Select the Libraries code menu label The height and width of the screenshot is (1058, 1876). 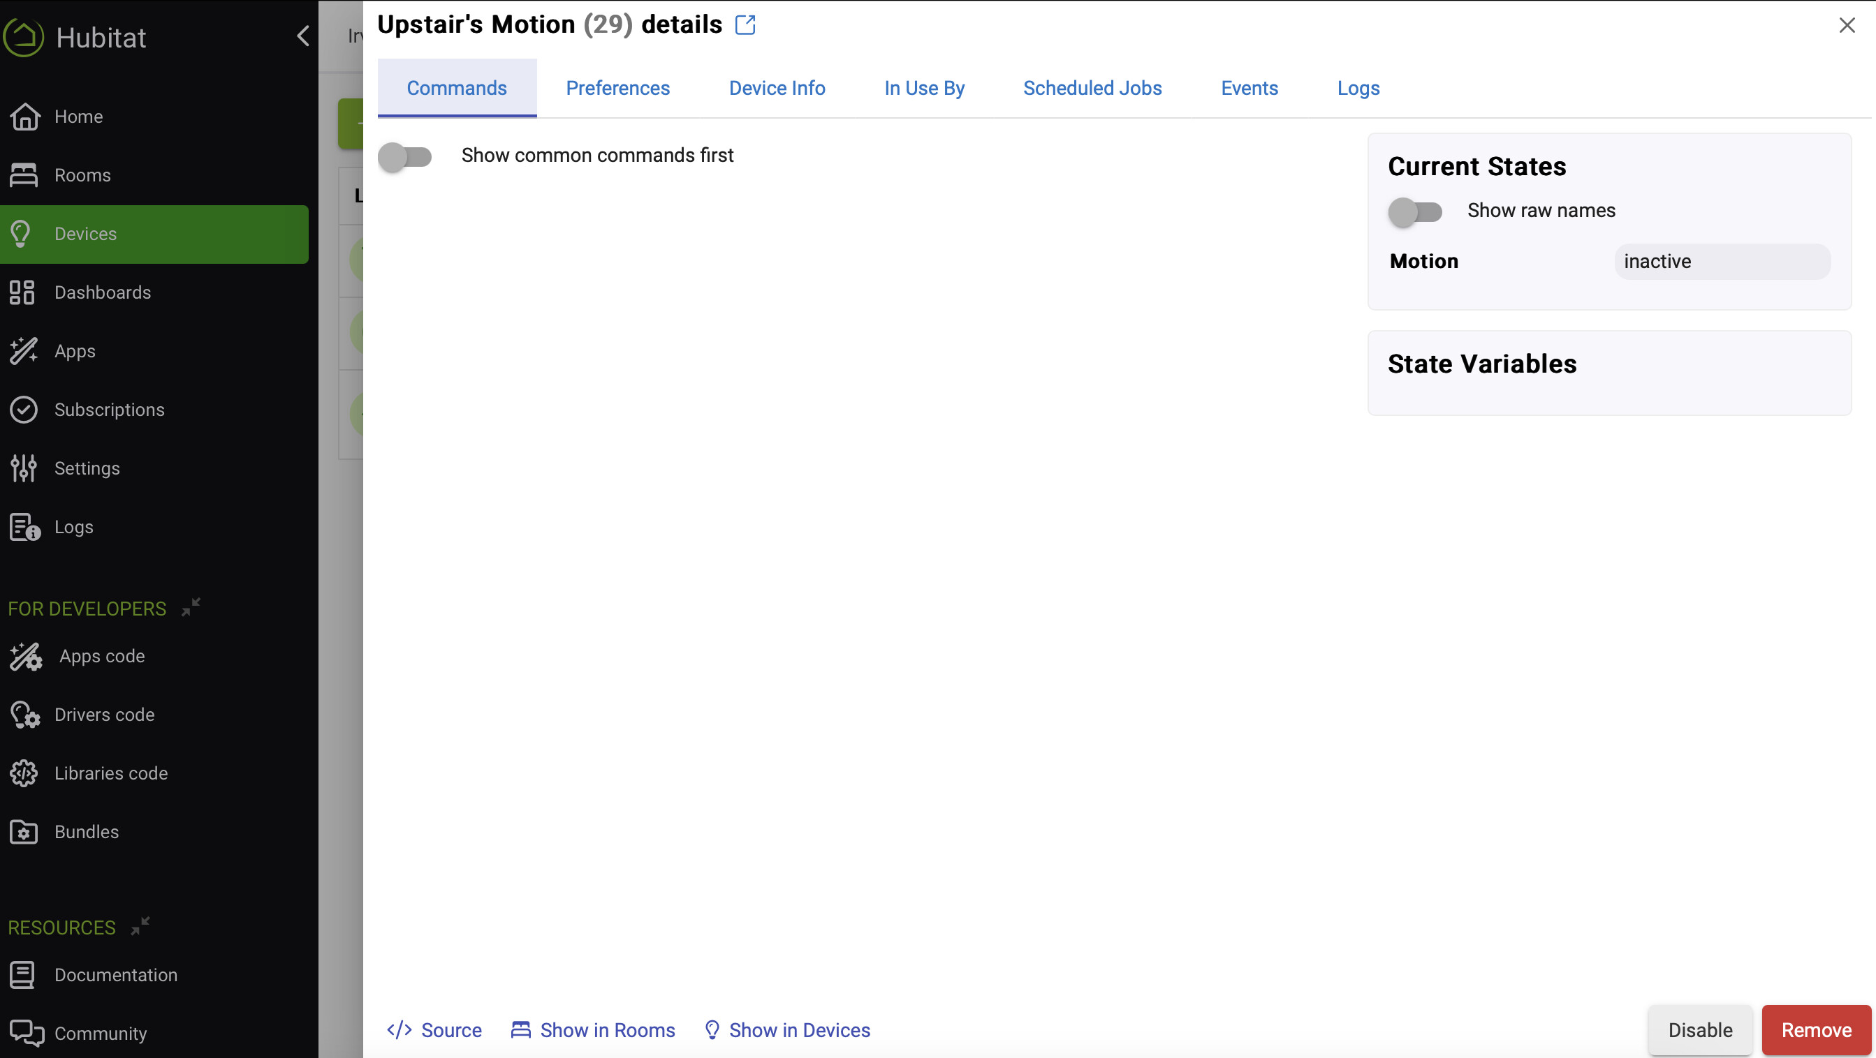point(110,773)
